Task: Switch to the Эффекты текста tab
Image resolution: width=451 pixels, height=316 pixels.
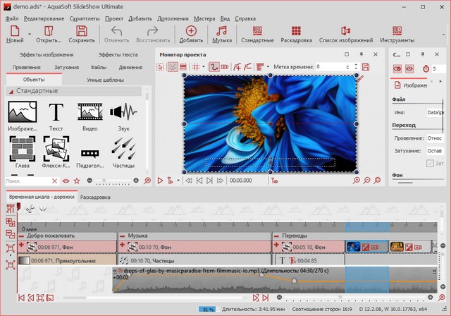Action: tap(118, 54)
